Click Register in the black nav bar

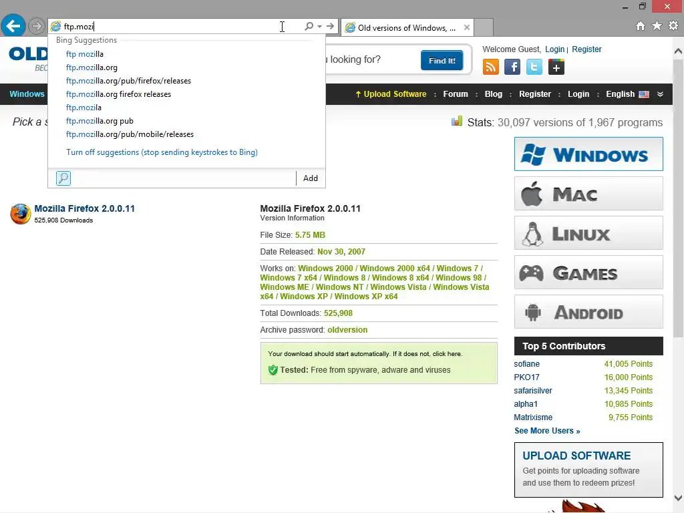[x=535, y=94]
